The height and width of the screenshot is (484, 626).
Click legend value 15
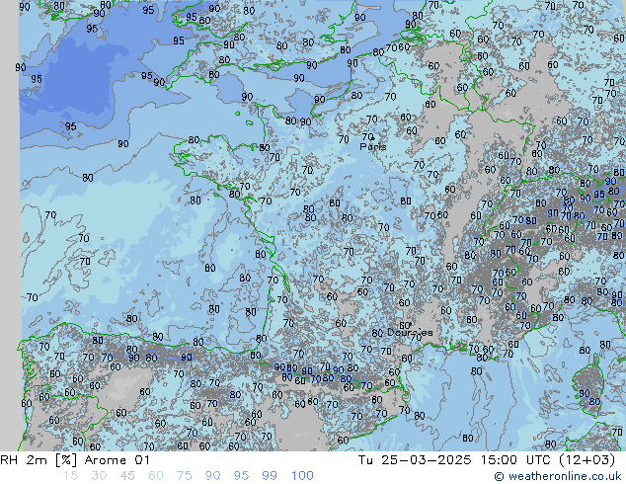(x=70, y=476)
